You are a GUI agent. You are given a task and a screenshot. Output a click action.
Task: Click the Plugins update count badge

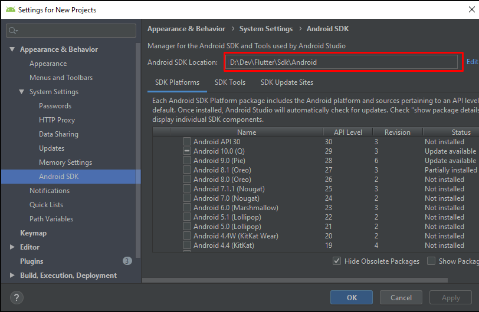click(127, 261)
